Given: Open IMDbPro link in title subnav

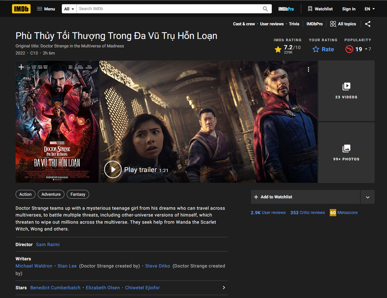Looking at the screenshot, I should click(315, 24).
